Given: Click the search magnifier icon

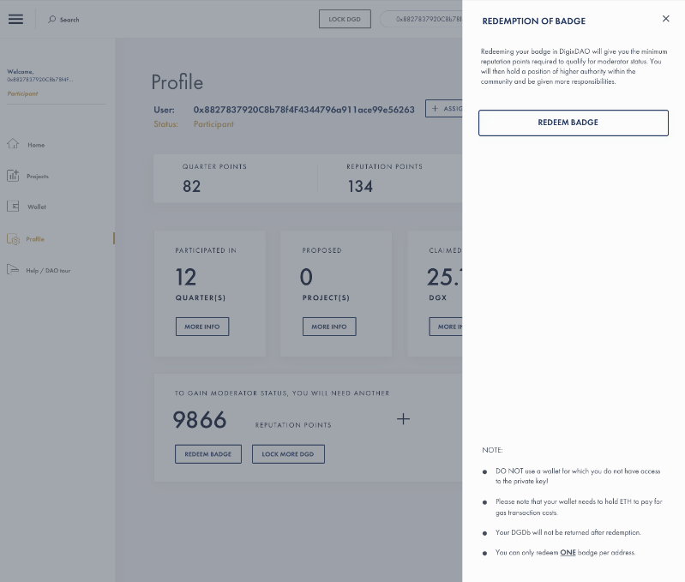Looking at the screenshot, I should tap(52, 19).
